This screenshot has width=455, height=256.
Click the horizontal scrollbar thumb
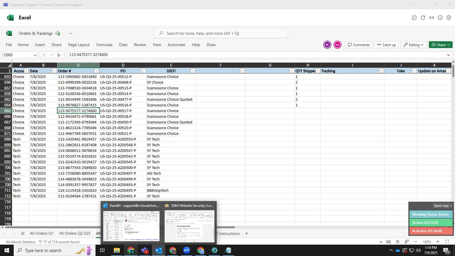coord(120,227)
